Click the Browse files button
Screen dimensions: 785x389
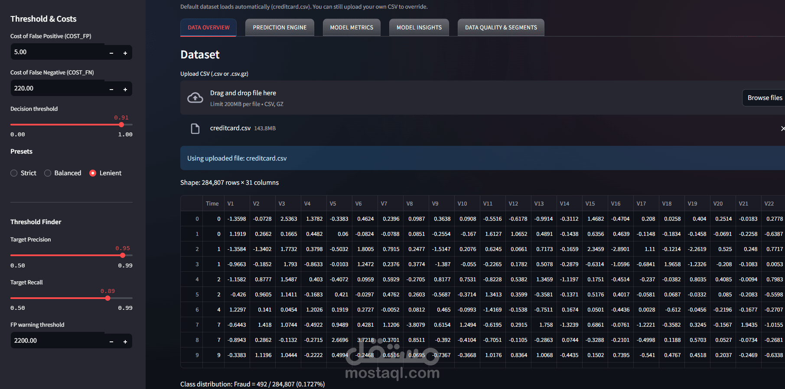tap(765, 98)
